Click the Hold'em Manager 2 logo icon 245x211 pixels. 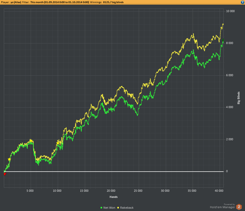click(239, 207)
